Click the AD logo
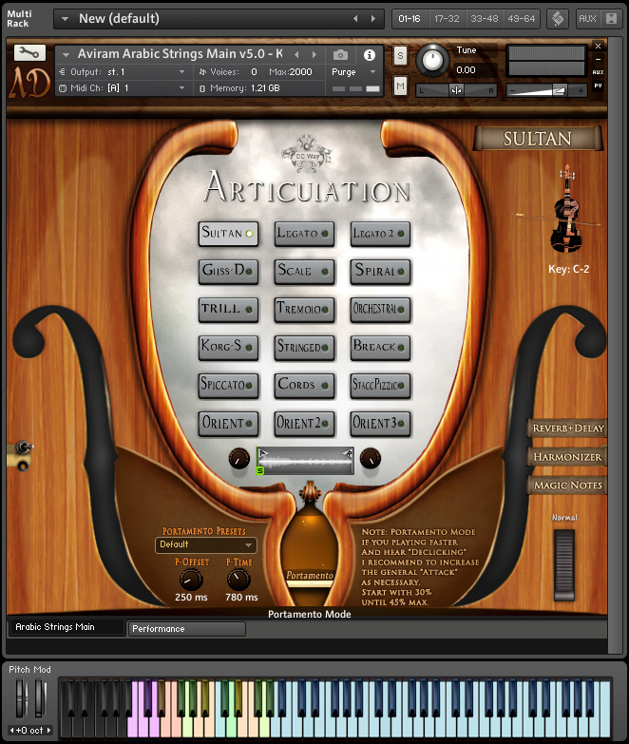The height and width of the screenshot is (744, 629). [29, 82]
